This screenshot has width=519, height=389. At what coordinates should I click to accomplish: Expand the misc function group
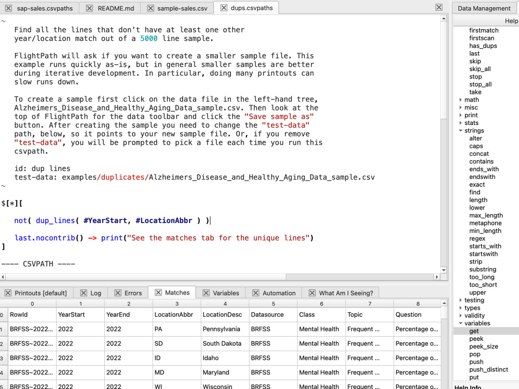click(x=461, y=107)
